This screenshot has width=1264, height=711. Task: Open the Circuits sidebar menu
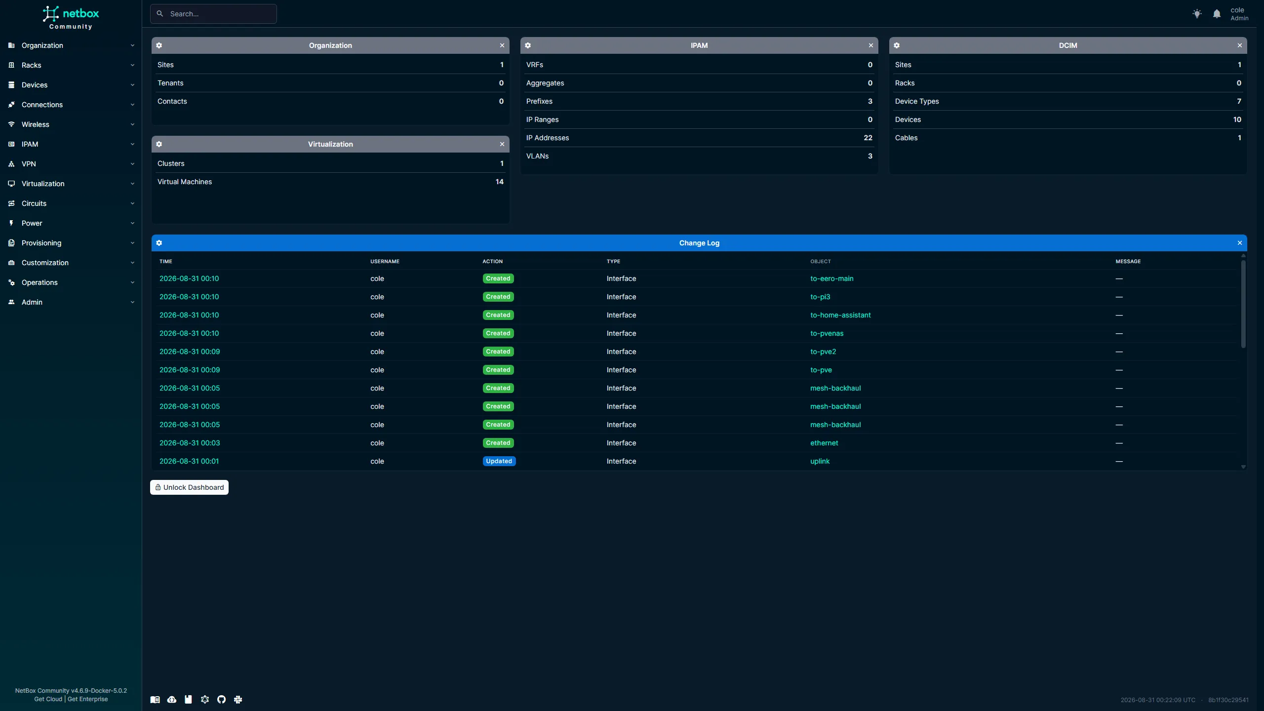pos(71,203)
